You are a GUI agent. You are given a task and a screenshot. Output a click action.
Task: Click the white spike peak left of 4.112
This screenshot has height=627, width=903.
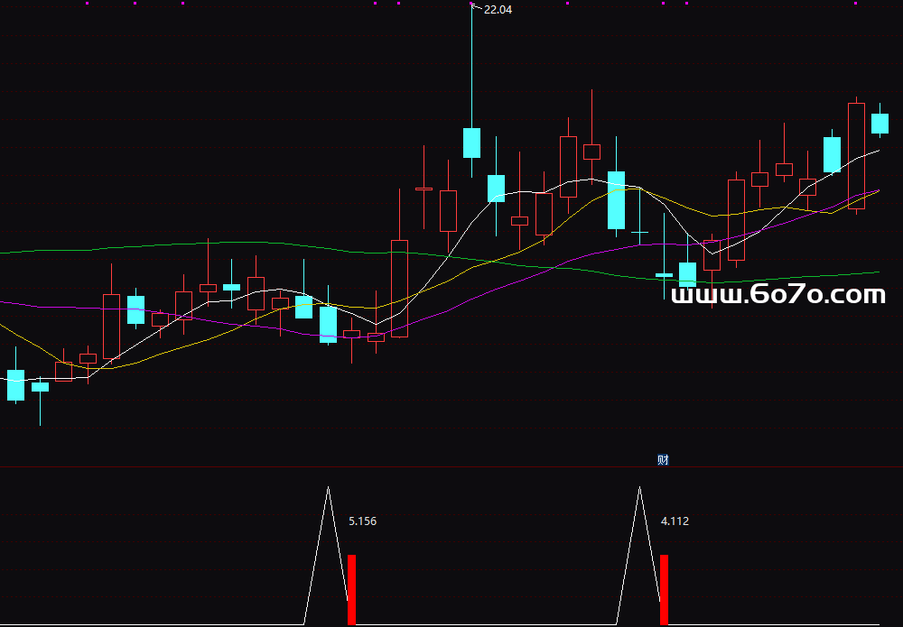coord(640,488)
